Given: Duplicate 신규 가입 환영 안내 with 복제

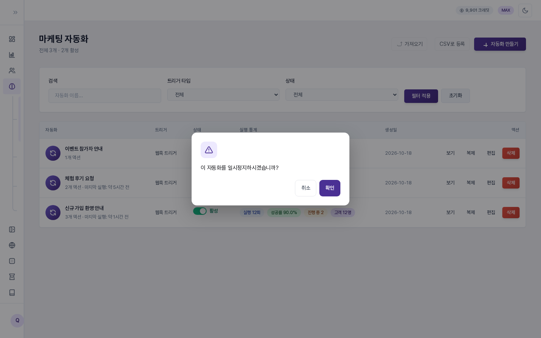Looking at the screenshot, I should [x=471, y=213].
